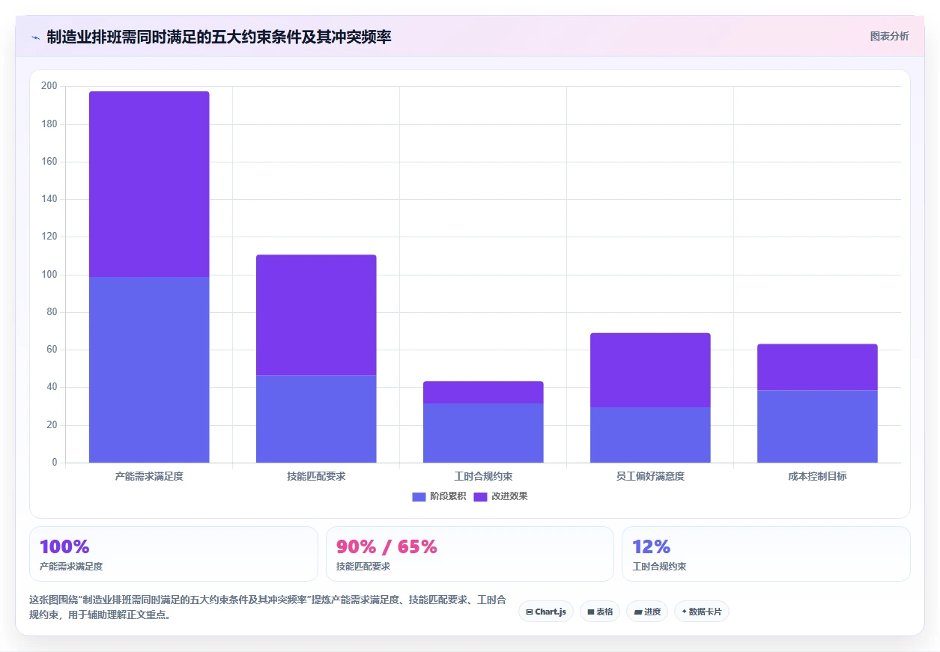
Task: Click the y-axis value 60
Action: pos(52,350)
